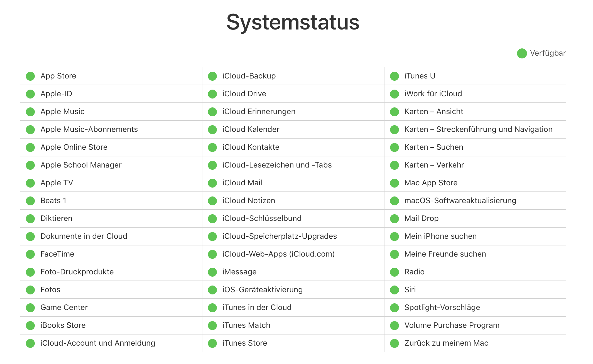Select the Foto-Druckprodukte entry
This screenshot has width=593, height=364.
click(x=77, y=272)
